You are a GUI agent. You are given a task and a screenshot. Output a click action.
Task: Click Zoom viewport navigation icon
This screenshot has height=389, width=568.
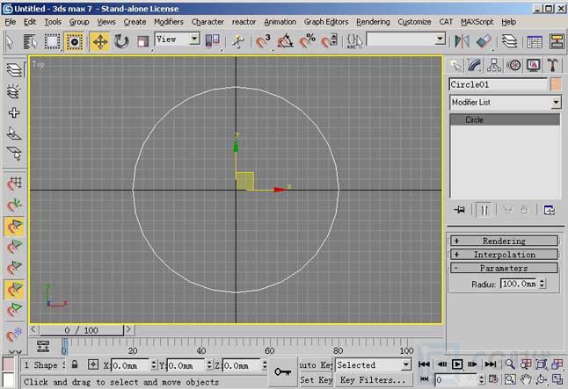(510, 364)
